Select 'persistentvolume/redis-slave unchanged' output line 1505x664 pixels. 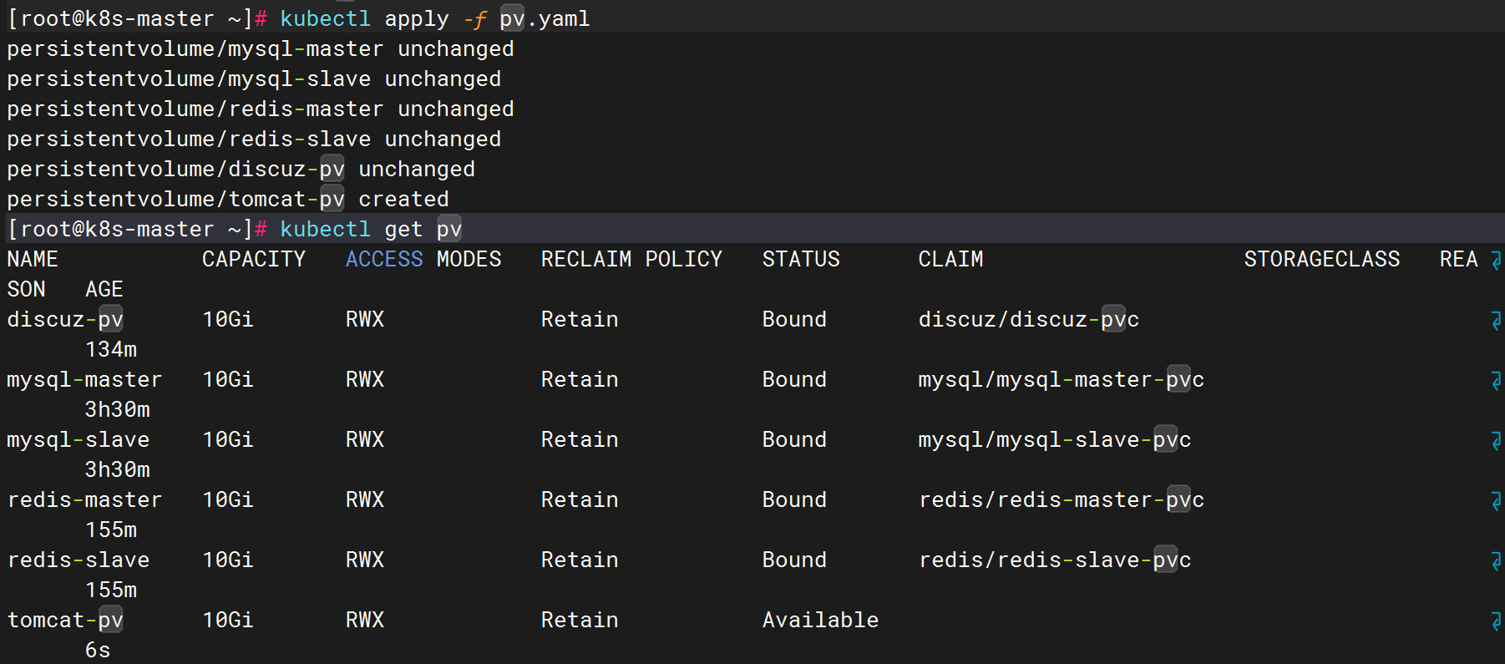point(254,139)
